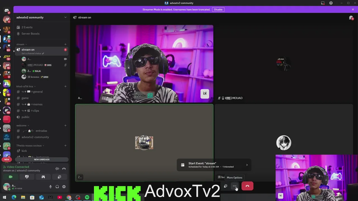Open the advoxtv2-community channel

coord(41,137)
